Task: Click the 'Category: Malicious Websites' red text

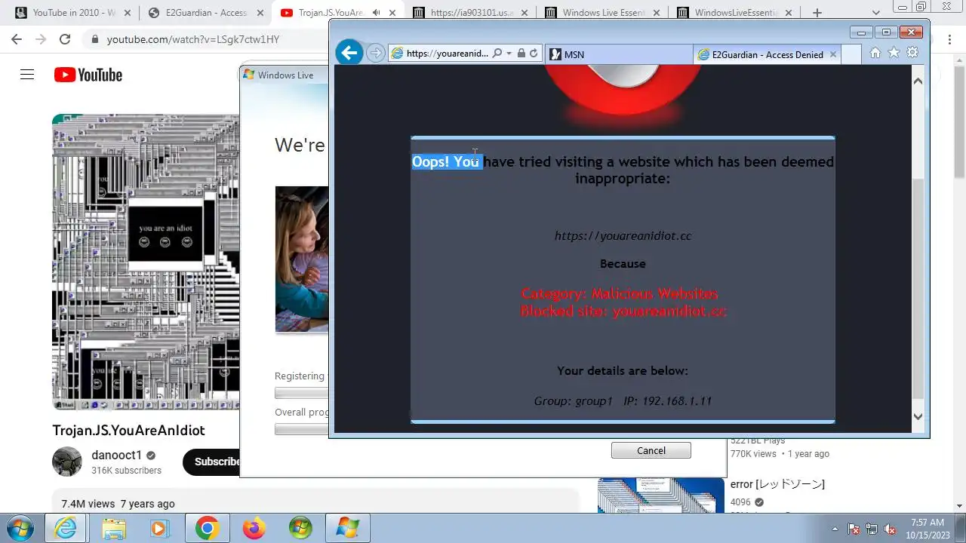Action: pos(620,294)
